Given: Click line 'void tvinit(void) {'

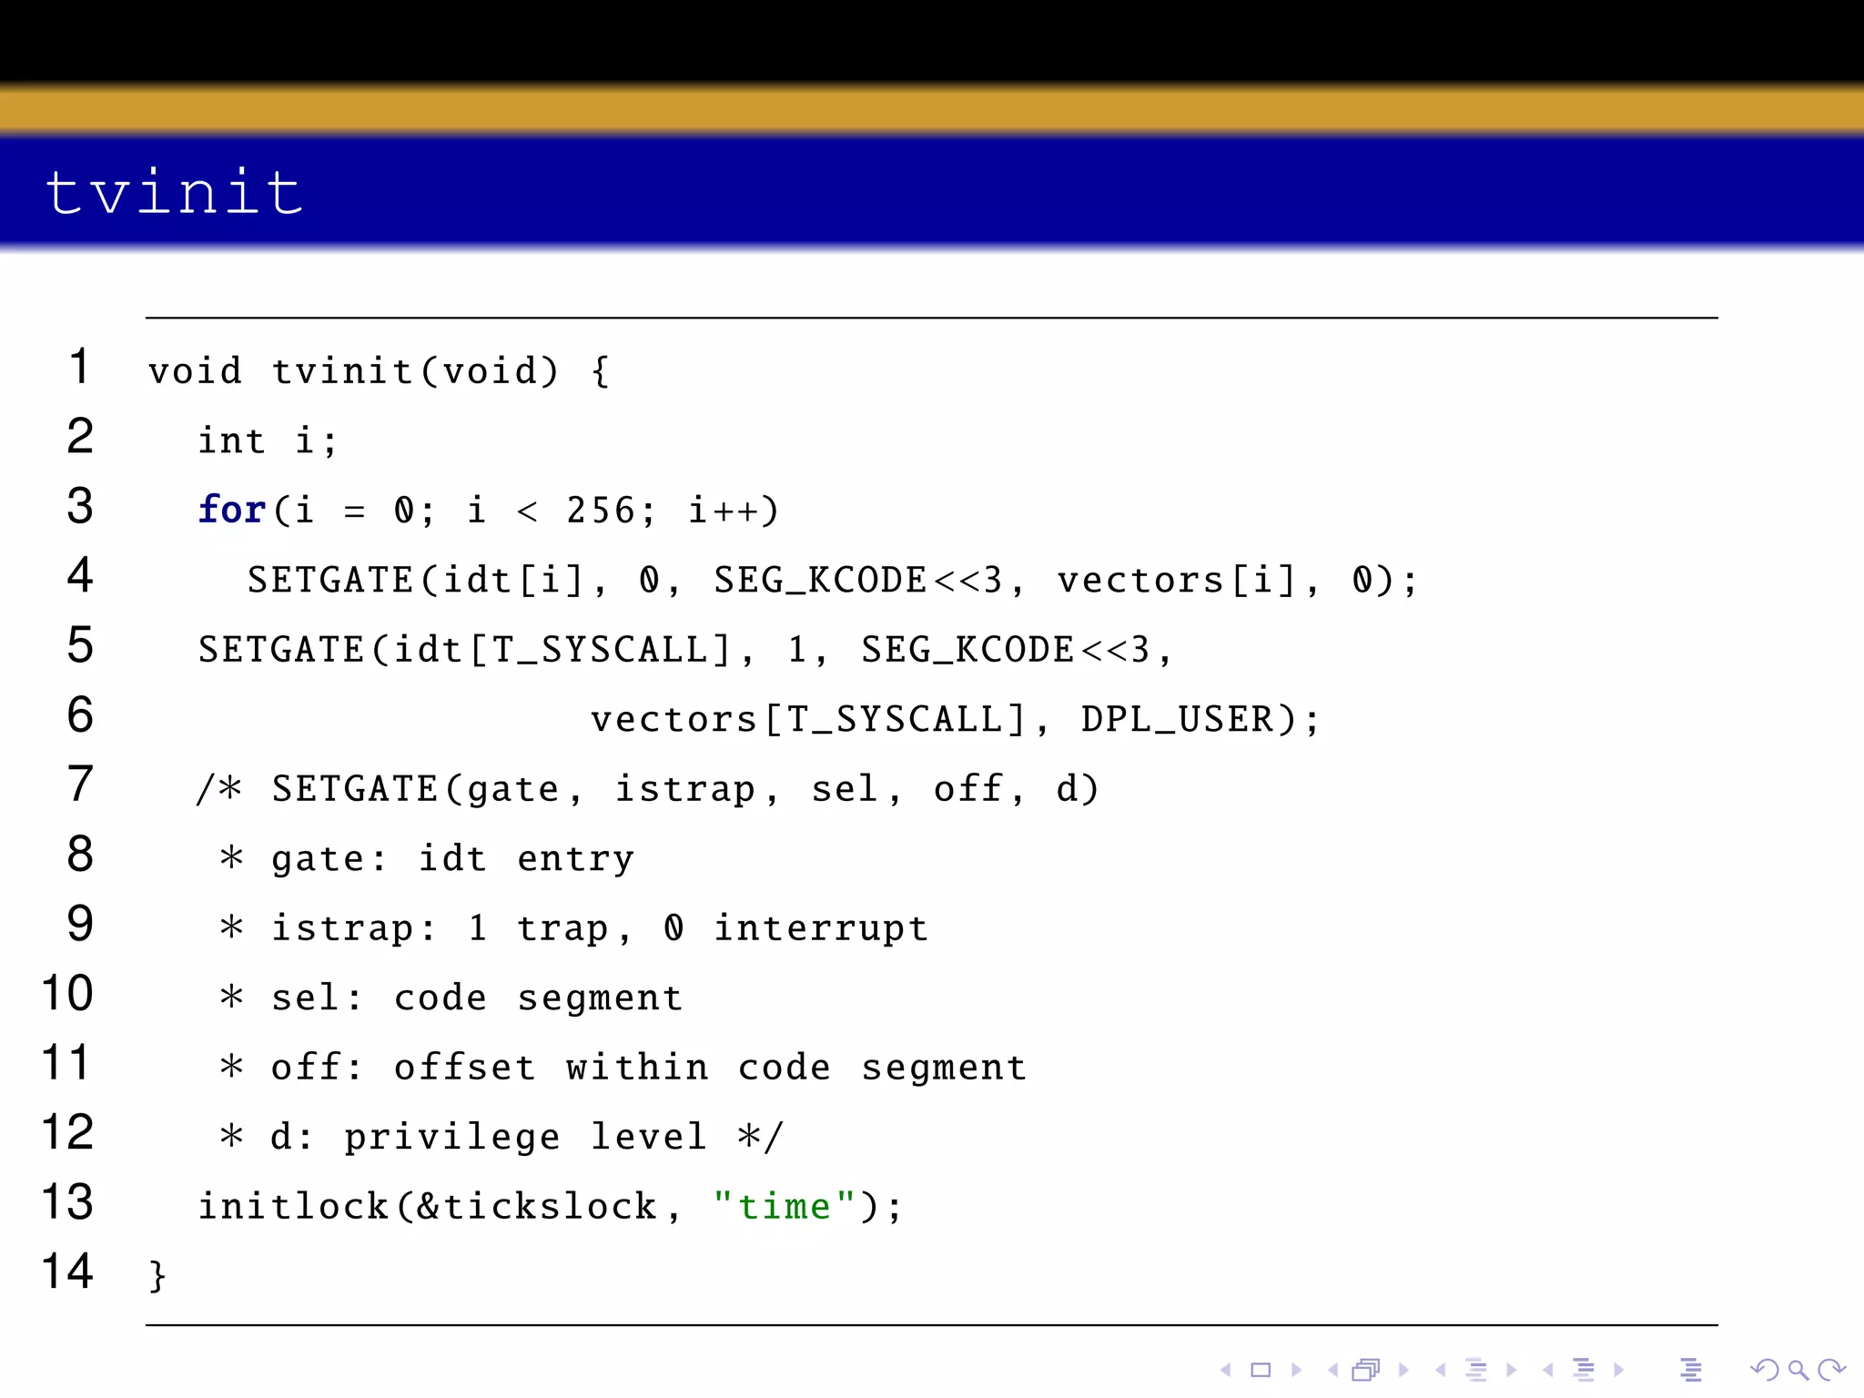Looking at the screenshot, I should (380, 371).
